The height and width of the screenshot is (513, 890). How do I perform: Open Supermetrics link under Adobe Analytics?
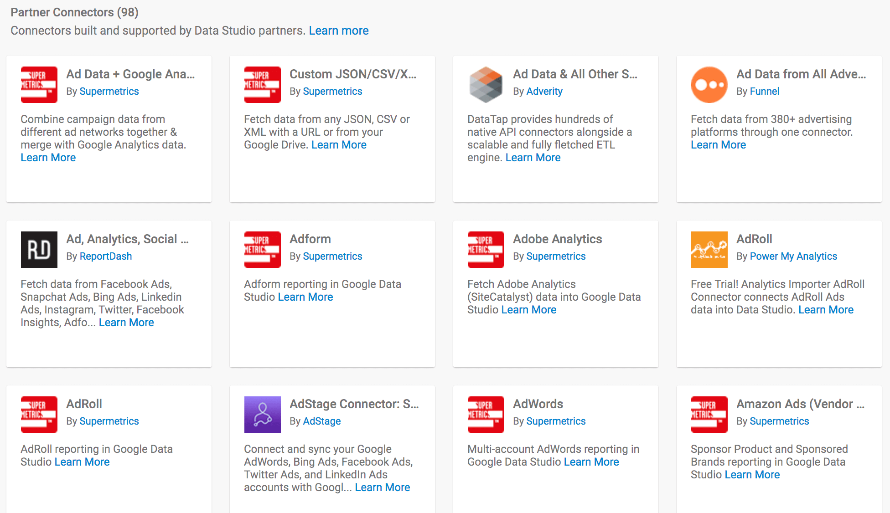[556, 256]
